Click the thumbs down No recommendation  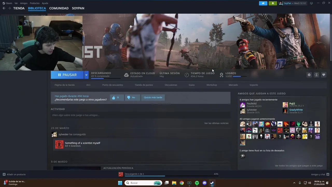[x=132, y=97]
